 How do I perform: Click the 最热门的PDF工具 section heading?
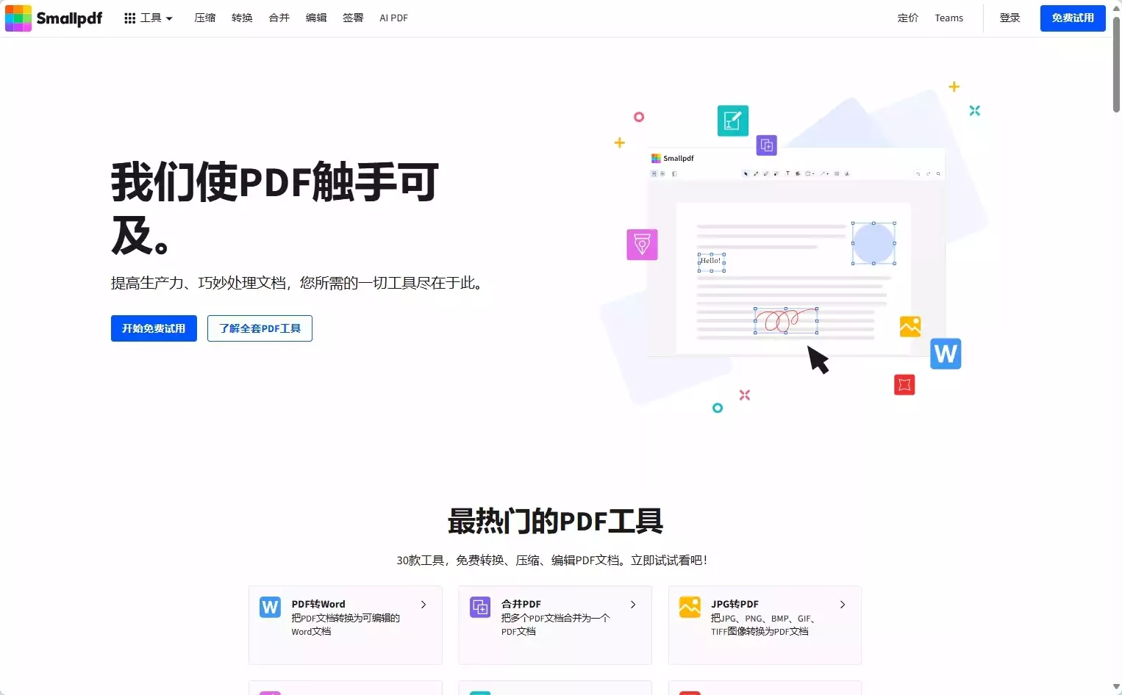pyautogui.click(x=555, y=521)
